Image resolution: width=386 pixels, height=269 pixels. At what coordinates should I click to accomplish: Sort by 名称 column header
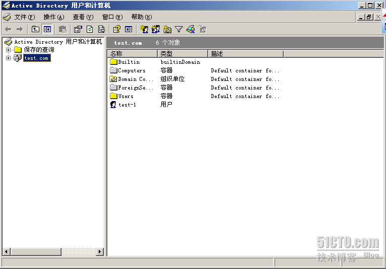pos(133,54)
